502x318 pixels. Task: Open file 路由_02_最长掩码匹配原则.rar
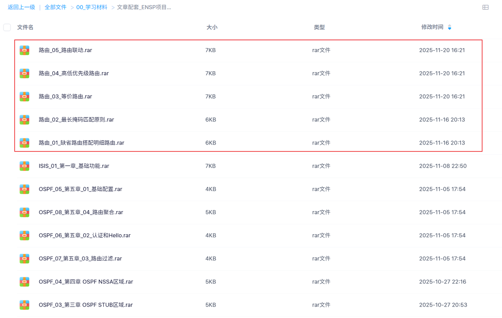pyautogui.click(x=76, y=120)
